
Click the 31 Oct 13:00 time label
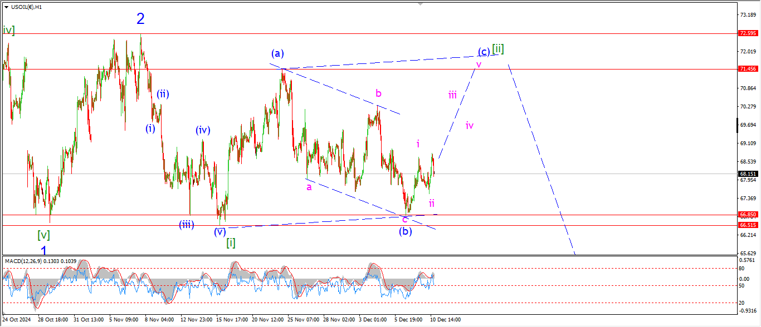tap(89, 320)
